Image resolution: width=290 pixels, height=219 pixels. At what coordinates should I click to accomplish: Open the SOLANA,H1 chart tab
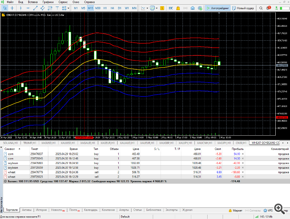coord(10,143)
